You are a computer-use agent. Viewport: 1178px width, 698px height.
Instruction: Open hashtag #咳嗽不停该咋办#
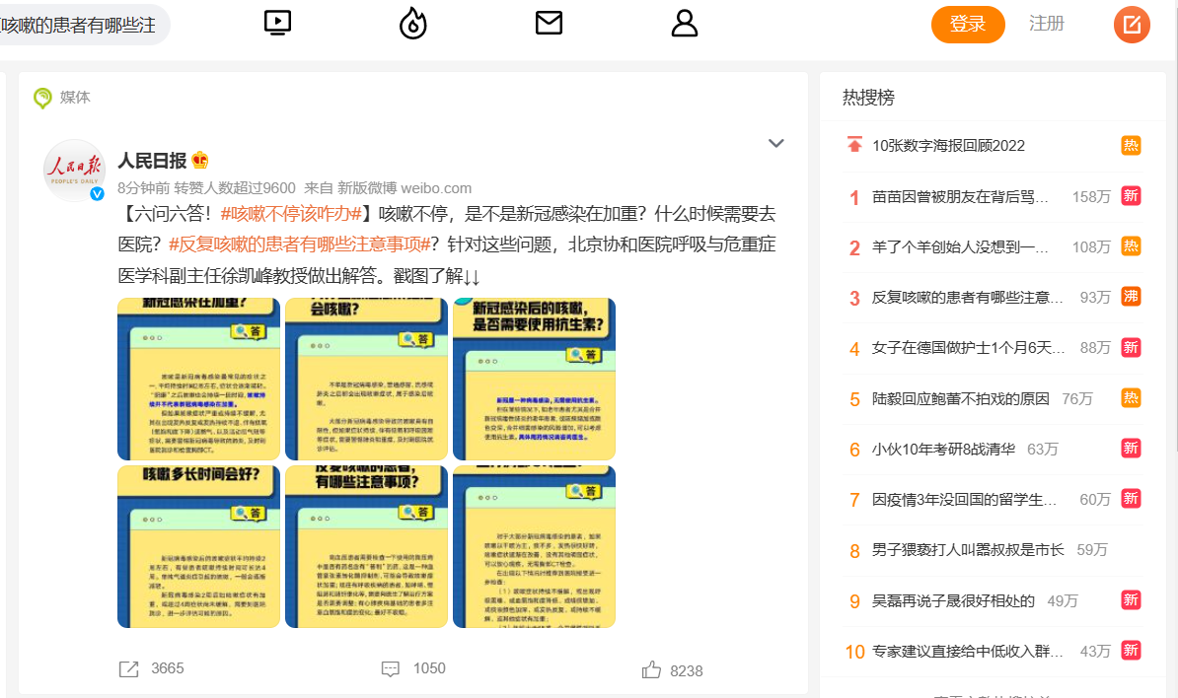coord(291,214)
